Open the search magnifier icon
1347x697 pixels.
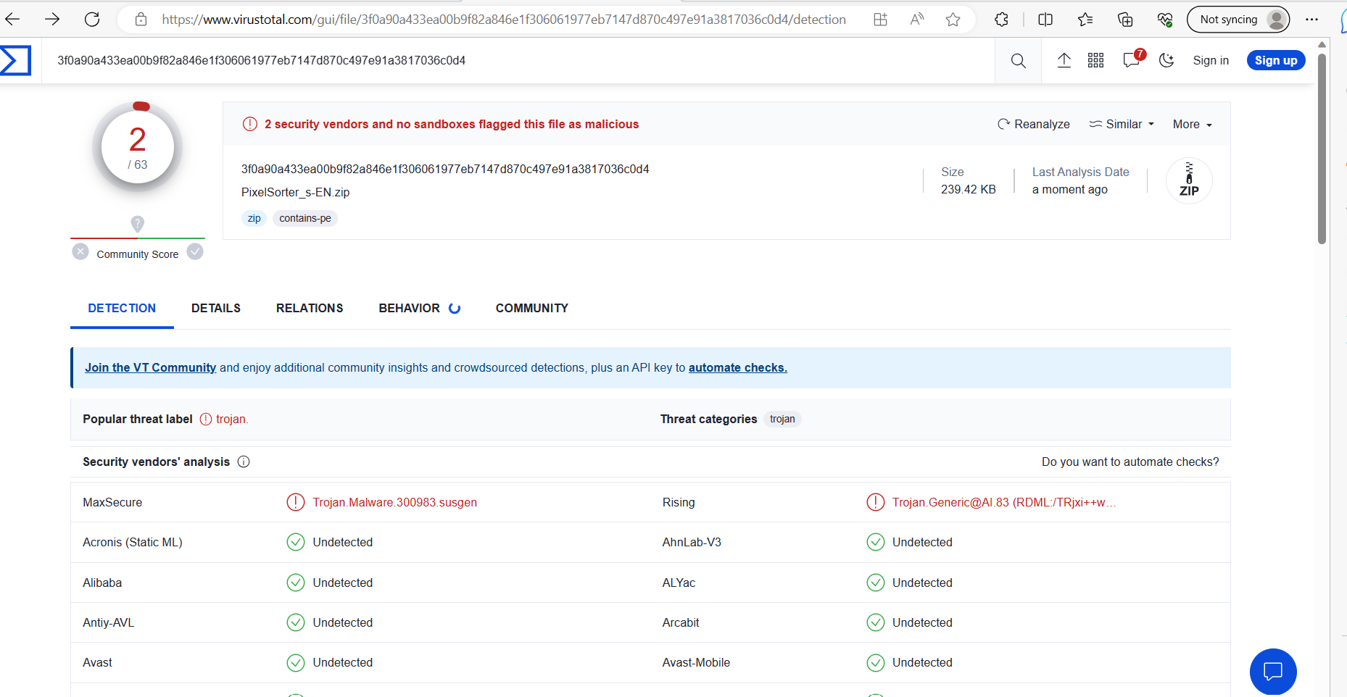click(x=1018, y=61)
